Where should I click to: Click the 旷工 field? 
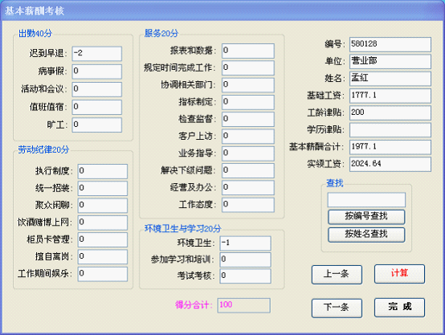pos(96,125)
